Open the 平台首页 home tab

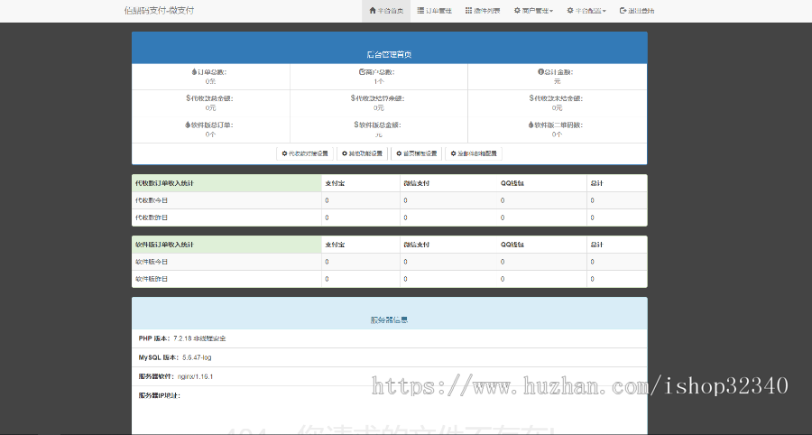click(386, 10)
